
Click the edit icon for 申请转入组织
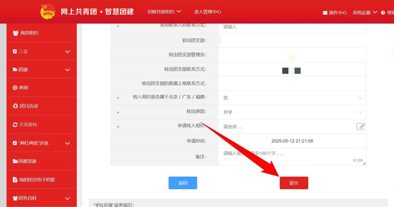[x=360, y=126]
